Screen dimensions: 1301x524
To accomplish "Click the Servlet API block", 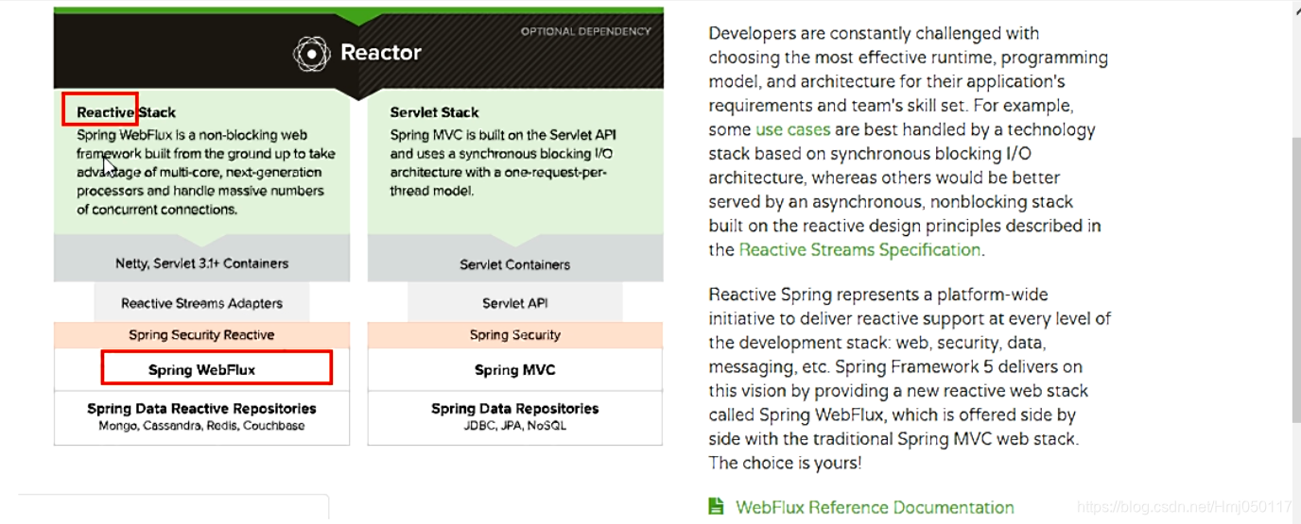I will pos(514,303).
